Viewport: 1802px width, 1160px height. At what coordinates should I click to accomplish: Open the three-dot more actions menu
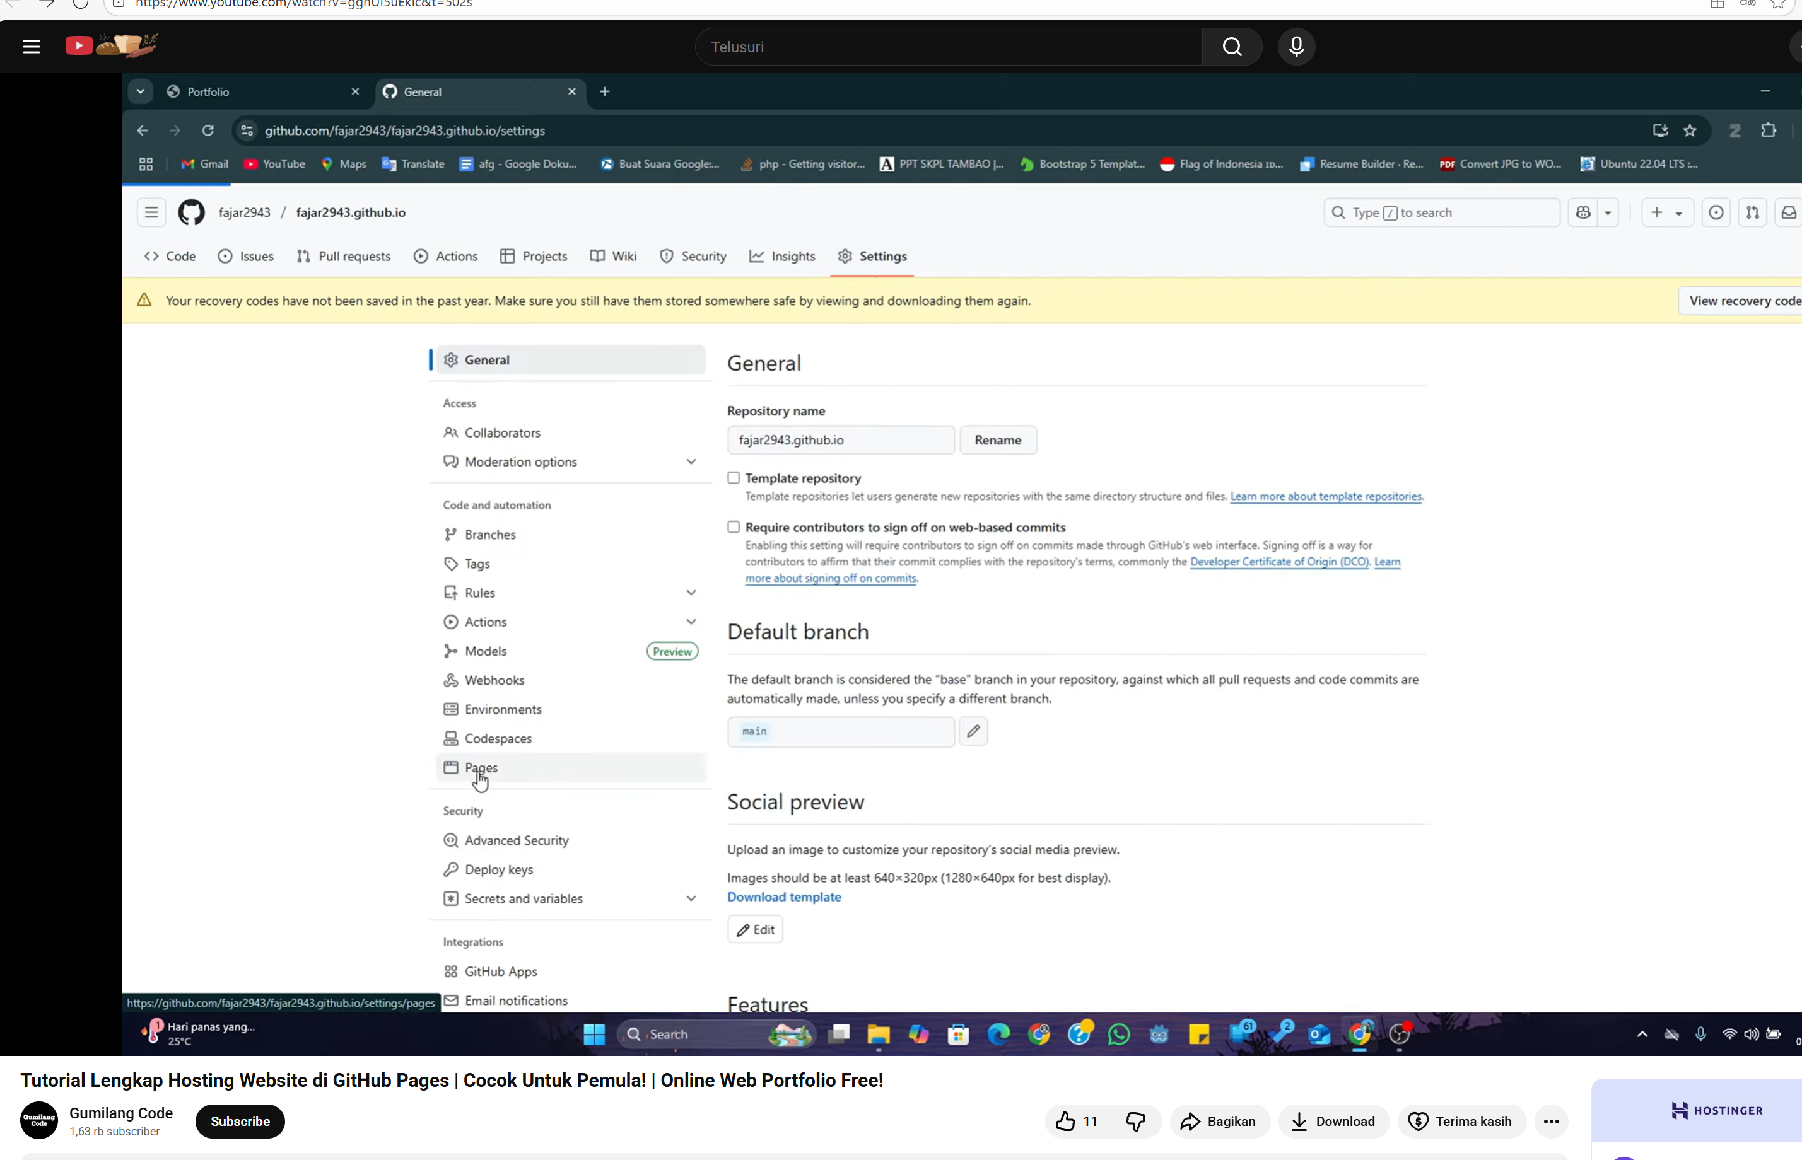1551,1121
